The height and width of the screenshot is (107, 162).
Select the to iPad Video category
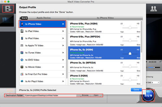click(42, 31)
